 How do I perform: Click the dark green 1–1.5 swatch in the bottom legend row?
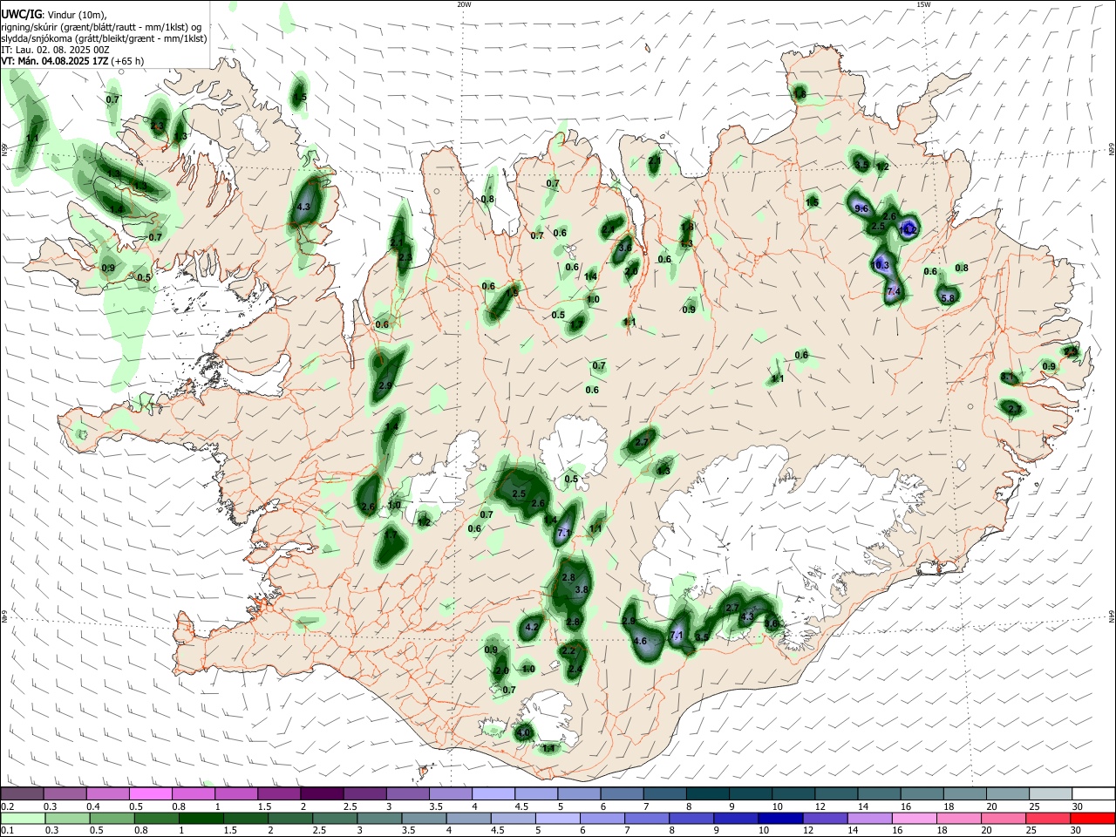(x=201, y=819)
